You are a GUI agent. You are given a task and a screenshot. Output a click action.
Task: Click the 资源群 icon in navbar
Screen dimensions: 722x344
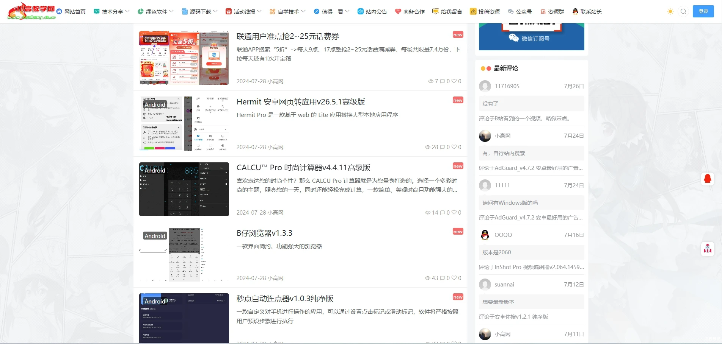(543, 11)
